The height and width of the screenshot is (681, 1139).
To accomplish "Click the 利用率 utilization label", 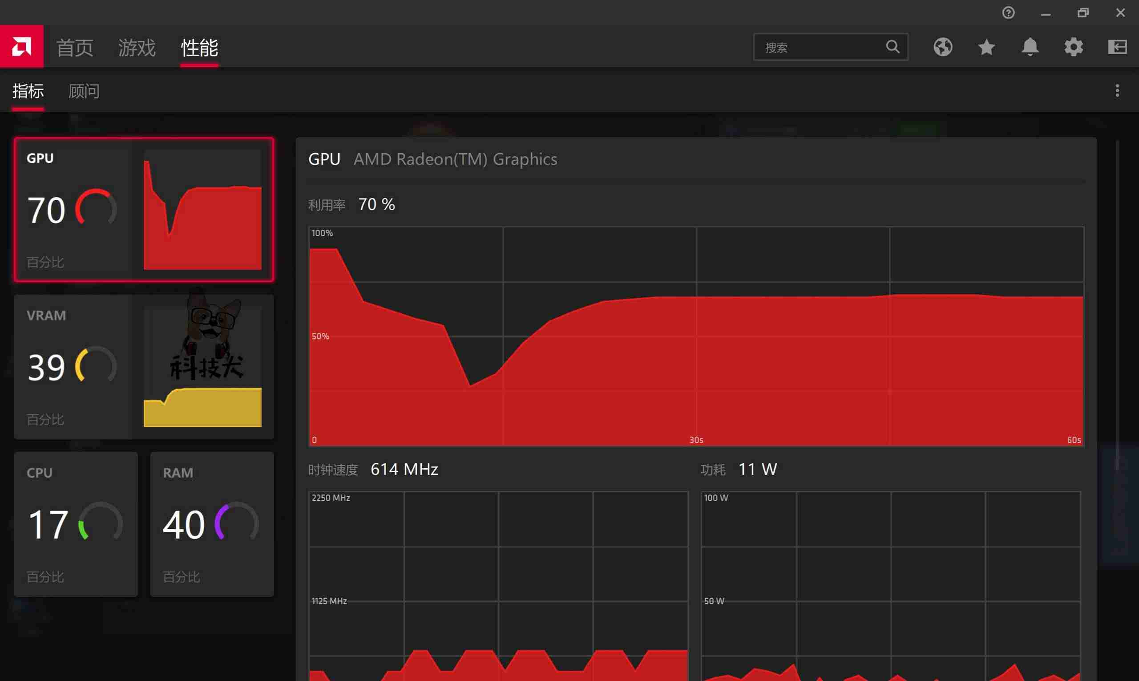I will [327, 205].
